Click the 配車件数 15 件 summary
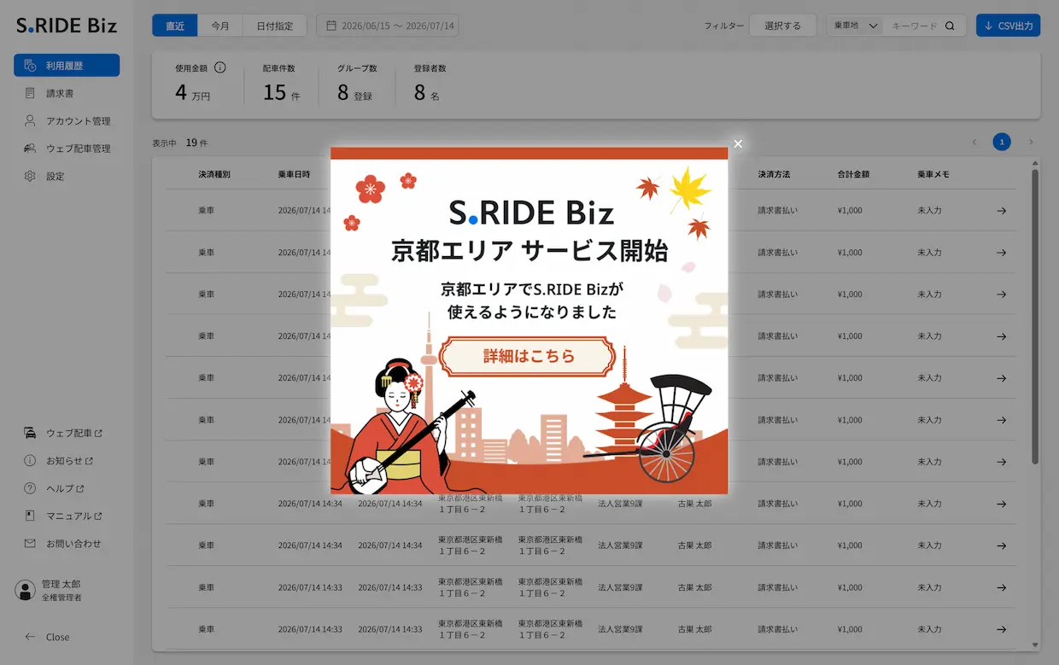Screen dimensions: 1059x665 pos(282,83)
